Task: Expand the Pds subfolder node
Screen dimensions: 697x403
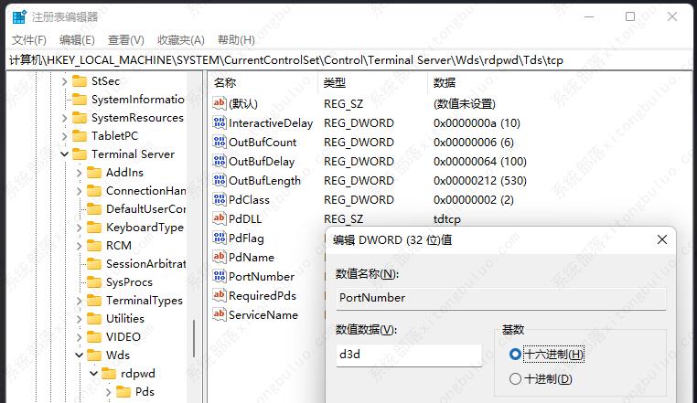Action: [108, 392]
